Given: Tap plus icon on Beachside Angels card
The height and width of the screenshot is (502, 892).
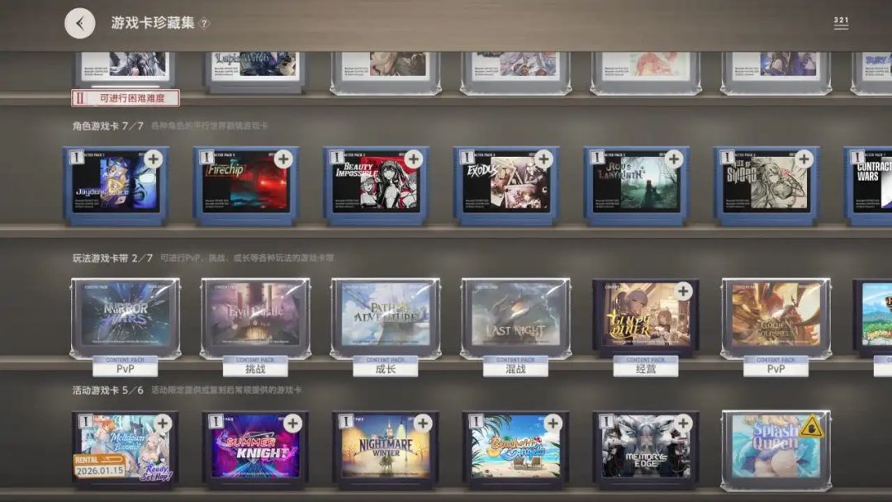Looking at the screenshot, I should click(x=553, y=423).
